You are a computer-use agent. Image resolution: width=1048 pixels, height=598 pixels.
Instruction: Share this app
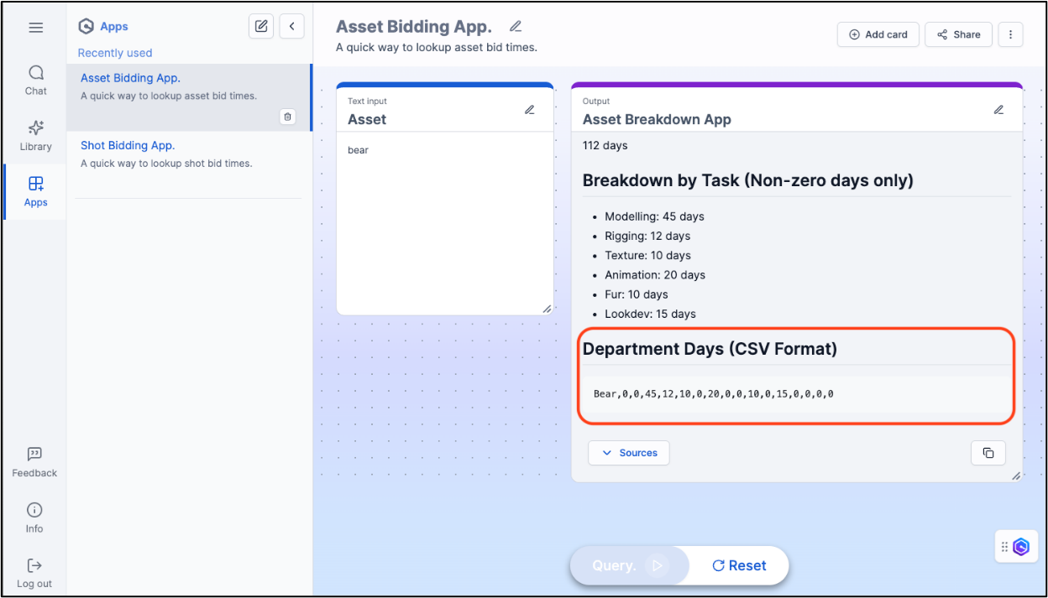click(x=958, y=34)
